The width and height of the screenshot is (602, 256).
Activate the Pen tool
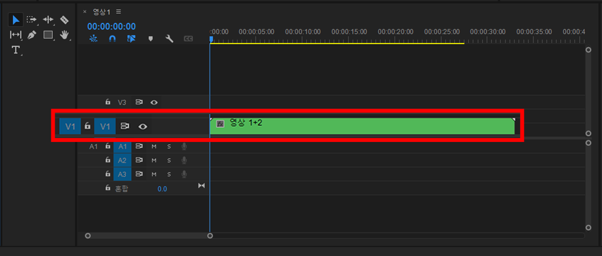click(32, 35)
